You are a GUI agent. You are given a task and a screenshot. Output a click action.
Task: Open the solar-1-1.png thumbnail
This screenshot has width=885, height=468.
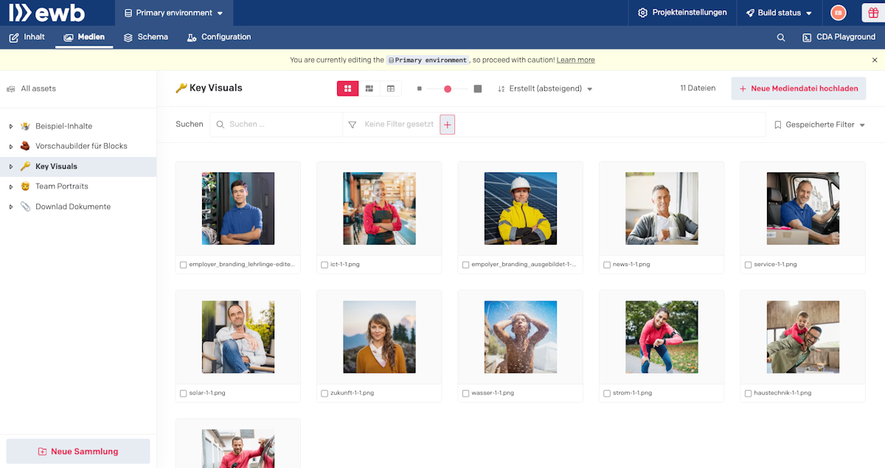point(238,337)
